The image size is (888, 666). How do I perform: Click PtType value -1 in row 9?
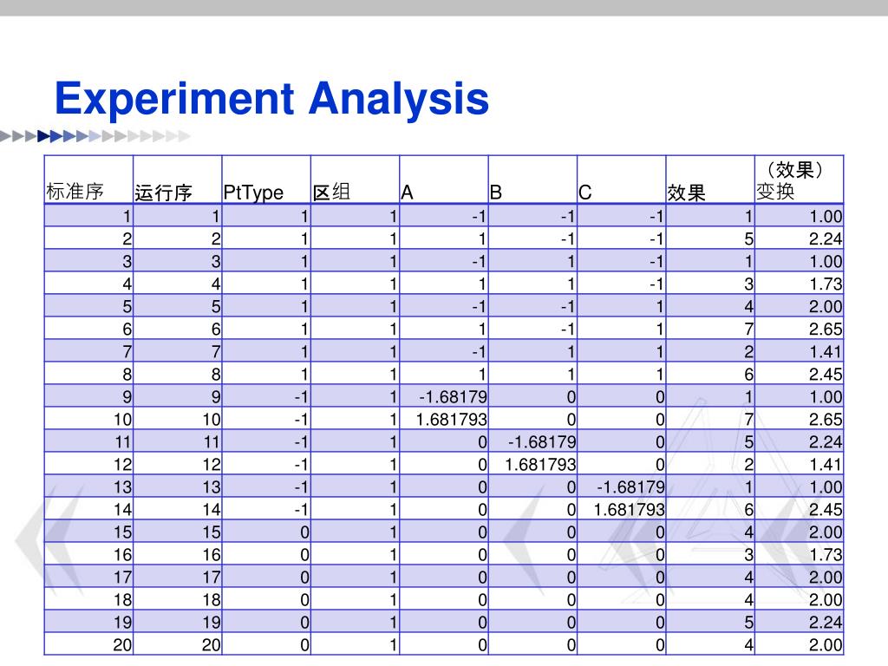point(301,397)
